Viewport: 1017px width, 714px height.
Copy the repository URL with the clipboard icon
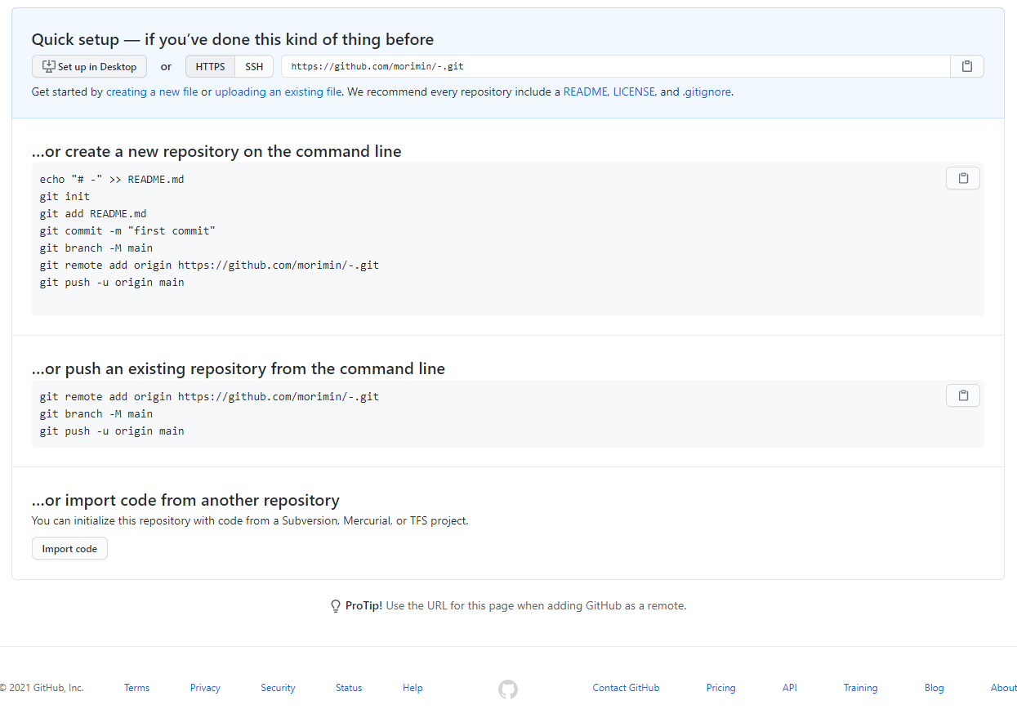pos(967,66)
